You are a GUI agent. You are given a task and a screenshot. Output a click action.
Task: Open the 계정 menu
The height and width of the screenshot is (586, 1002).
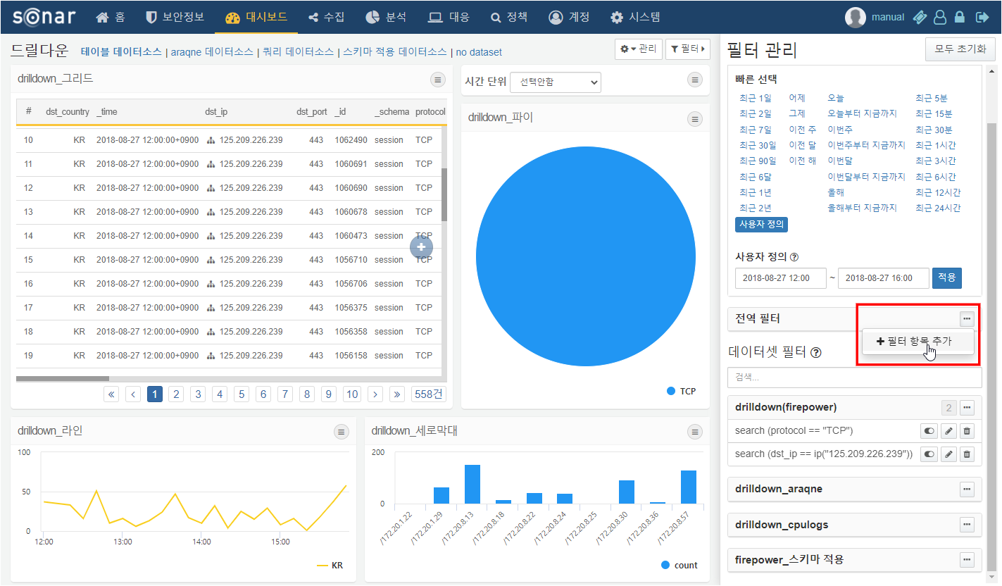click(569, 17)
